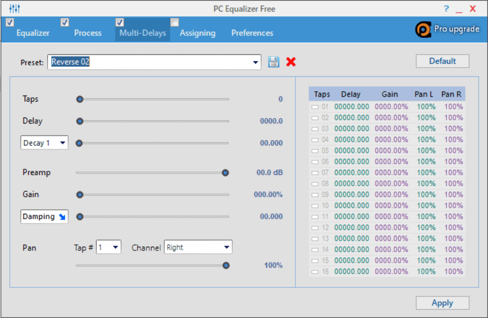Click the equalizer sliders app icon
Screen dimensions: 488x318
(14, 8)
